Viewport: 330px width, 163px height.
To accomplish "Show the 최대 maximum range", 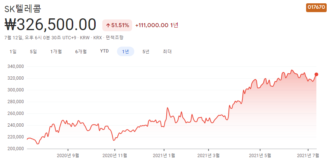I will tap(167, 51).
